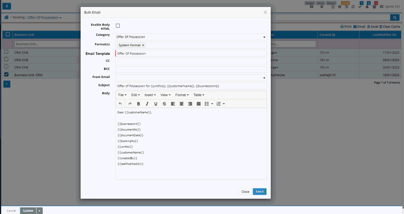Justify the email body text
The height and width of the screenshot is (214, 404).
click(199, 104)
